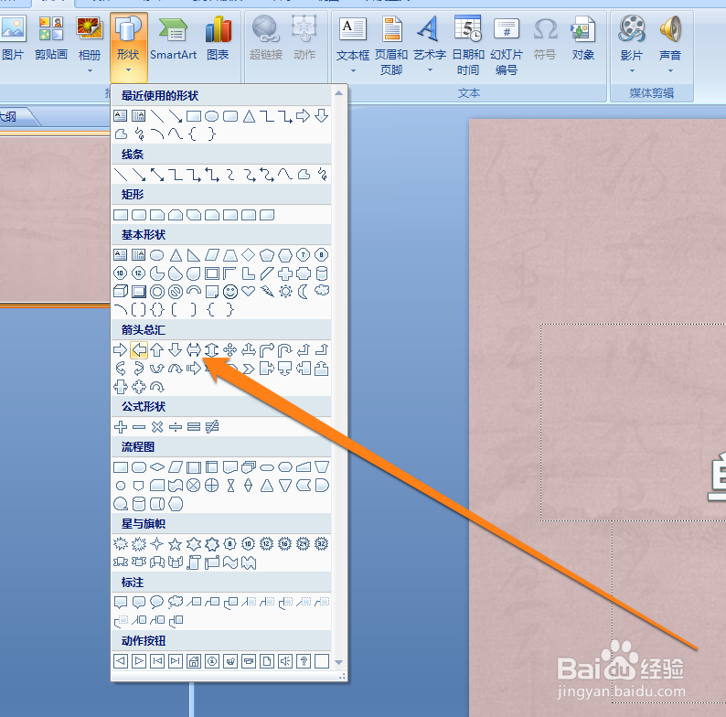Select the isosceles triangle in 最近使用的形状

point(249,116)
